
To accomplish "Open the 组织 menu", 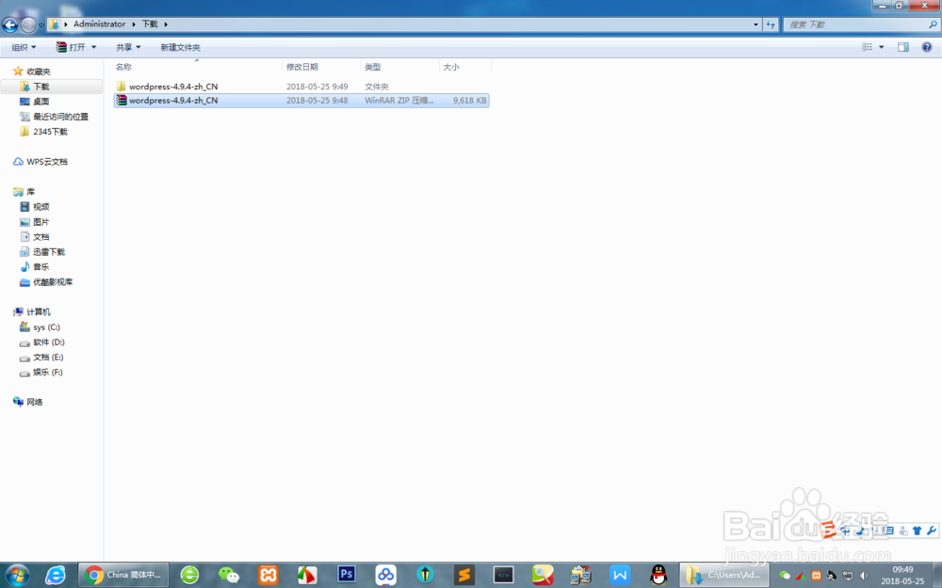I will [x=24, y=47].
